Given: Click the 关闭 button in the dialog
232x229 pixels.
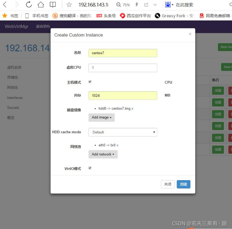Looking at the screenshot, I should coord(168,184).
